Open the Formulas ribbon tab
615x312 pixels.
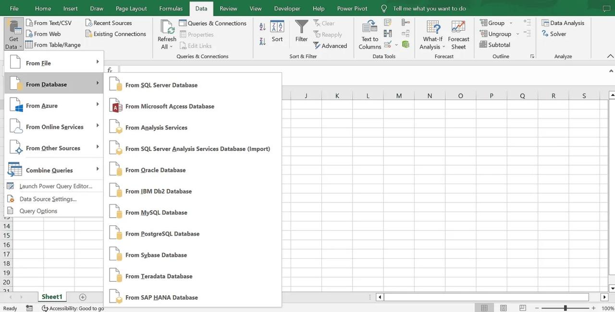pyautogui.click(x=171, y=8)
